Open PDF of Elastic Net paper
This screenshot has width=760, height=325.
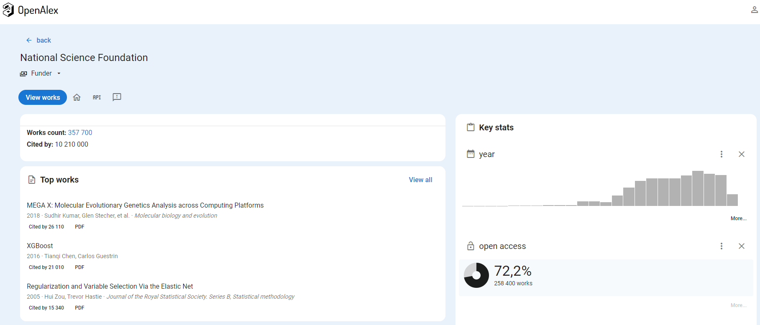click(79, 308)
